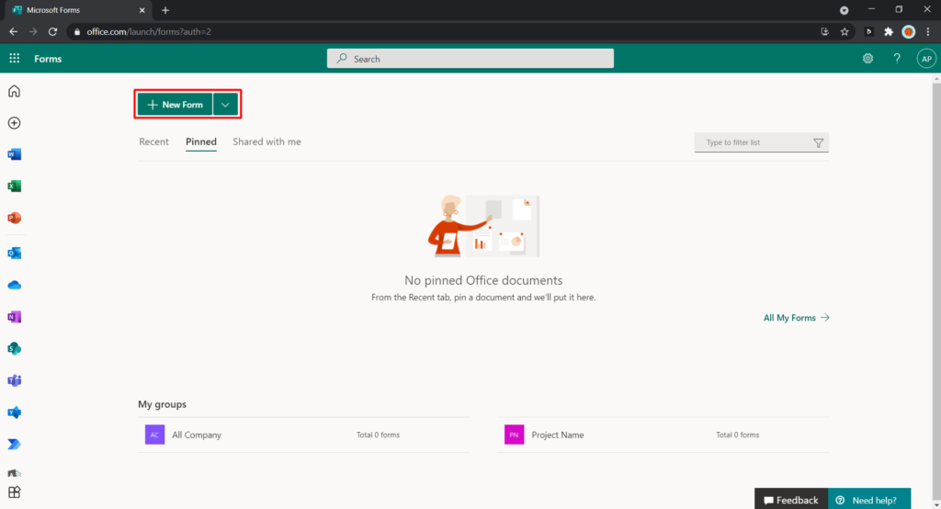Open Outlook from the sidebar
The width and height of the screenshot is (941, 509).
(15, 254)
